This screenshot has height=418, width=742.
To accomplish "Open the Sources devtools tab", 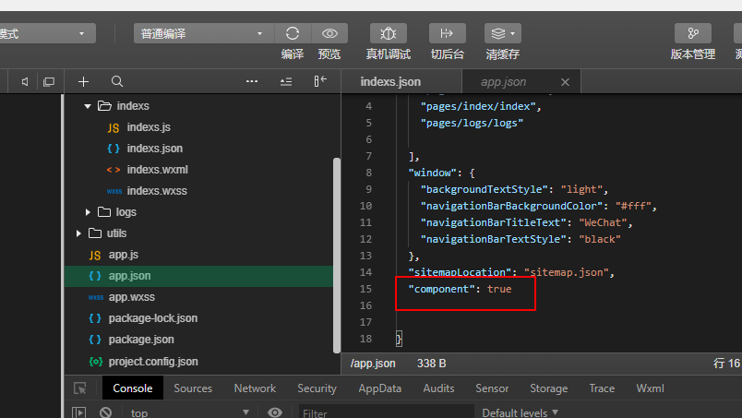I will point(193,388).
